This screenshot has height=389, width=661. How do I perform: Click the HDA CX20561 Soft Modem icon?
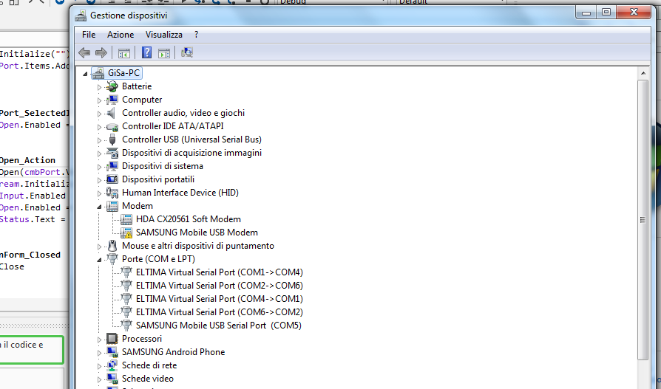[x=126, y=219]
